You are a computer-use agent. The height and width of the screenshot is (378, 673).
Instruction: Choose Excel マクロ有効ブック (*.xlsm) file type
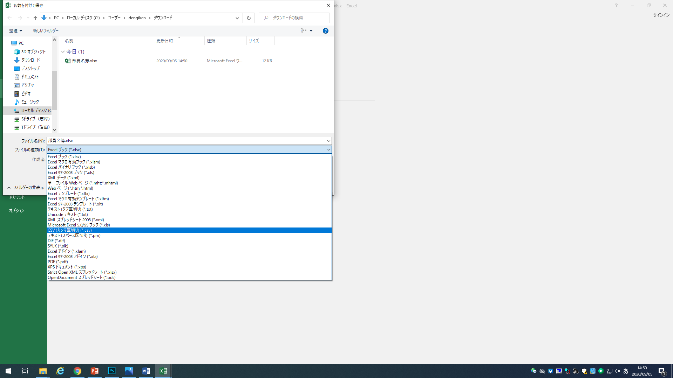click(189, 162)
